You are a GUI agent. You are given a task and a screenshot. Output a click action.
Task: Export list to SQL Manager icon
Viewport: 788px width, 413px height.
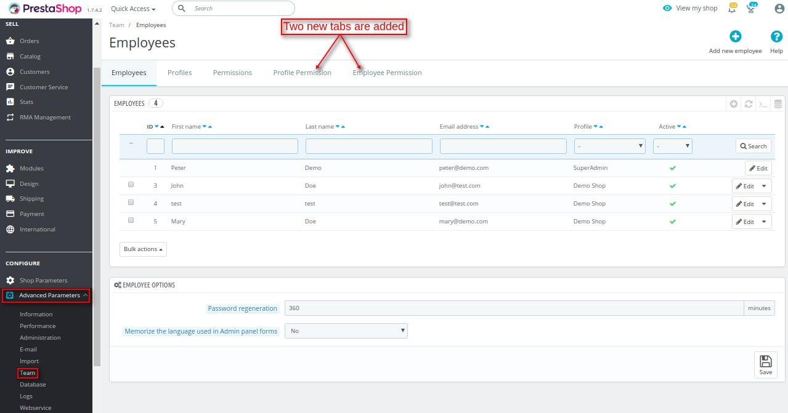point(778,103)
